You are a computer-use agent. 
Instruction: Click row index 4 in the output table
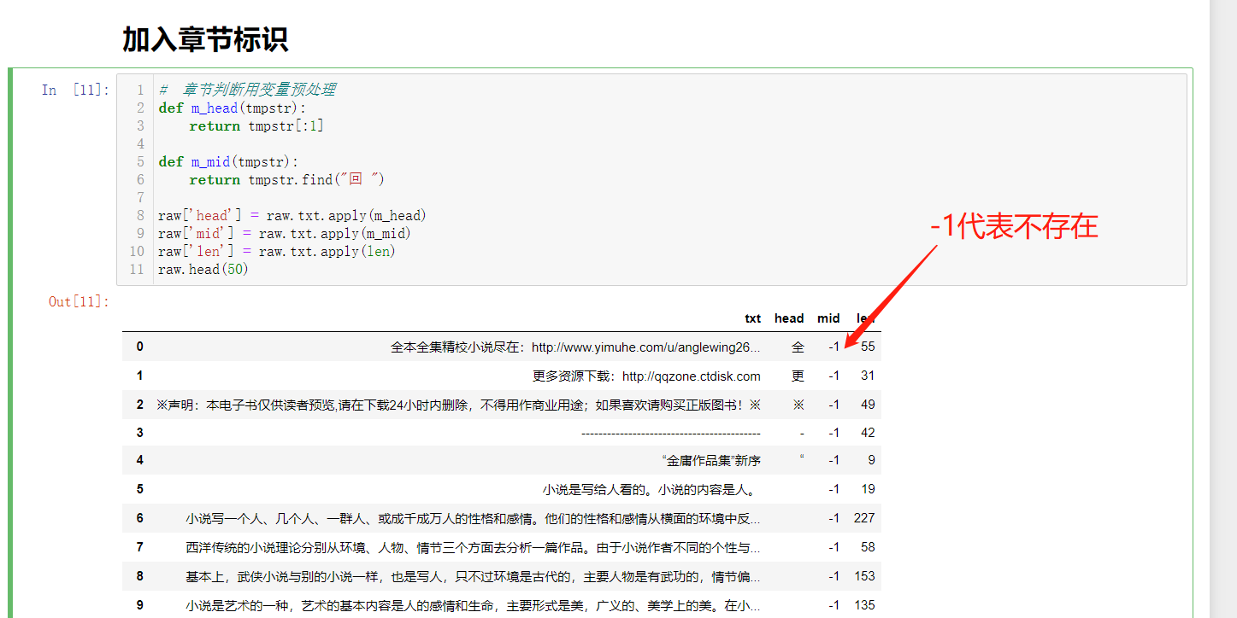(140, 460)
